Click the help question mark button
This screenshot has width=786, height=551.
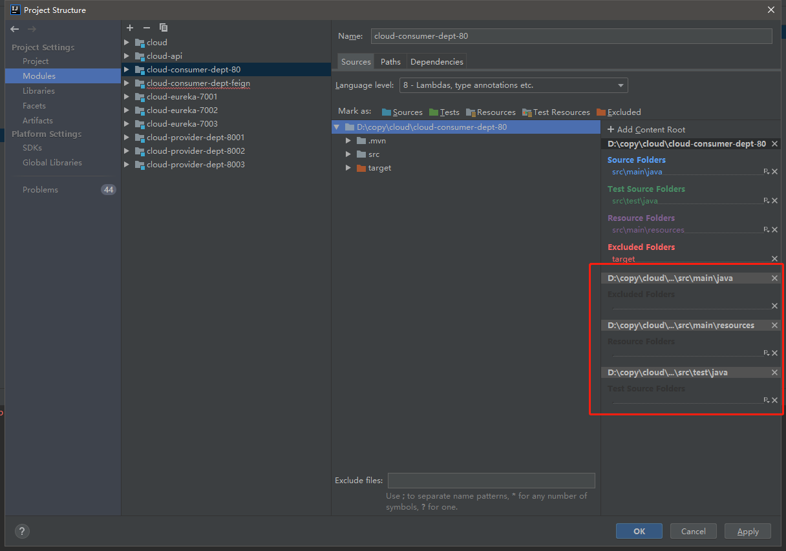[x=22, y=532]
